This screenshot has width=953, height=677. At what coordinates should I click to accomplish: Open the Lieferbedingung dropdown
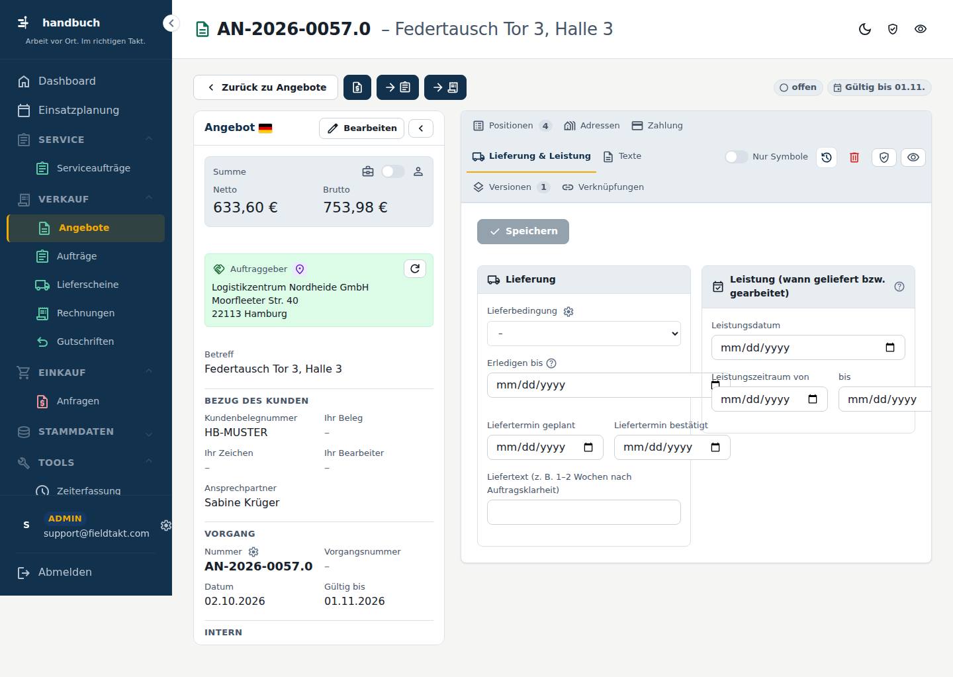tap(584, 334)
